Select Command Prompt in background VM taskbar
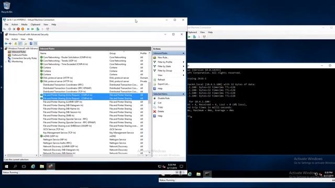The width and height of the screenshot is (335, 188). pos(207,174)
